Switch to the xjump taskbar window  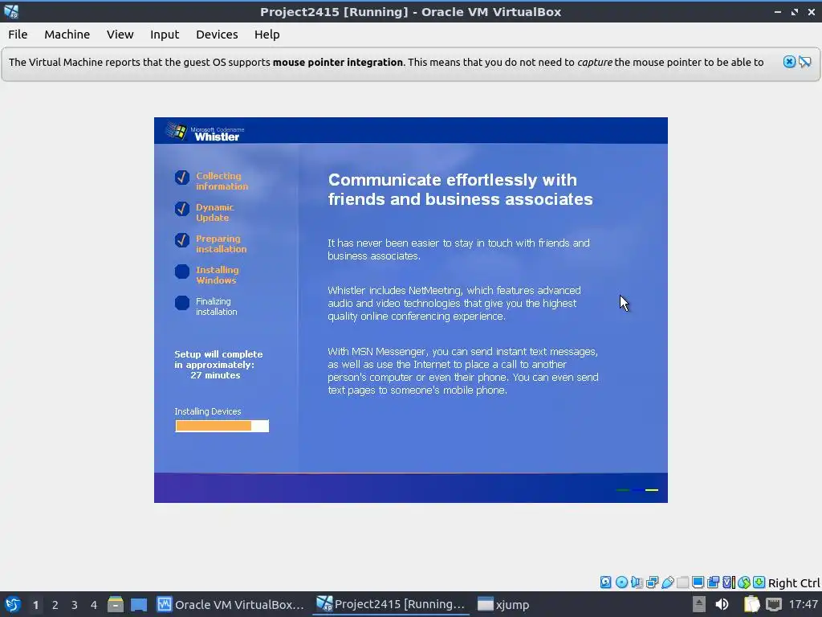[x=503, y=604]
